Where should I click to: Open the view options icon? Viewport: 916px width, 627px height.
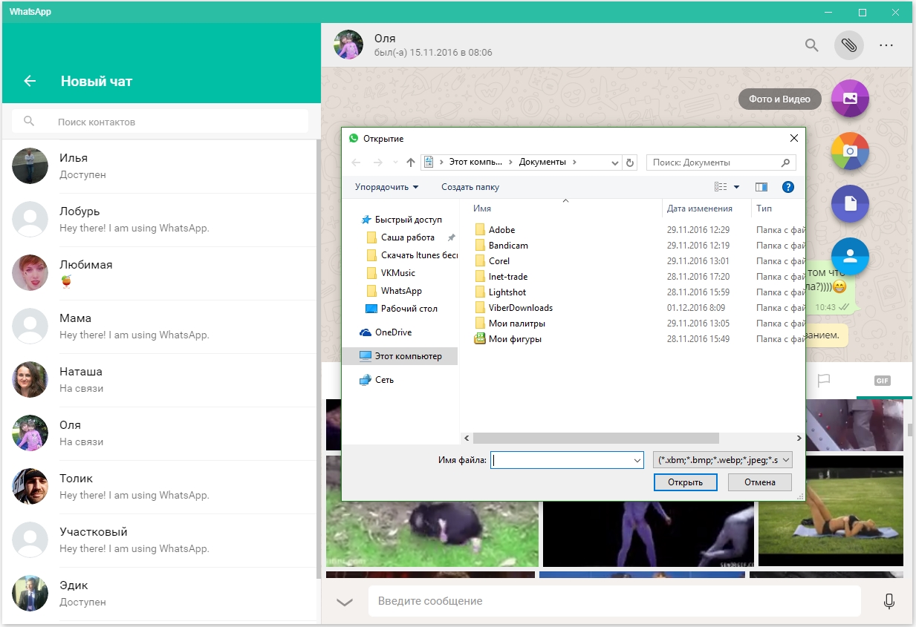(721, 187)
